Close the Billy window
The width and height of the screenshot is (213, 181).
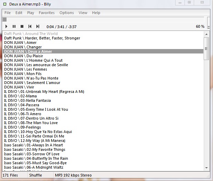tap(202, 2)
